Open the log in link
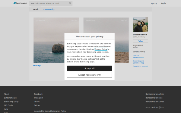The height and width of the screenshot is (113, 181). pyautogui.click(x=163, y=3)
